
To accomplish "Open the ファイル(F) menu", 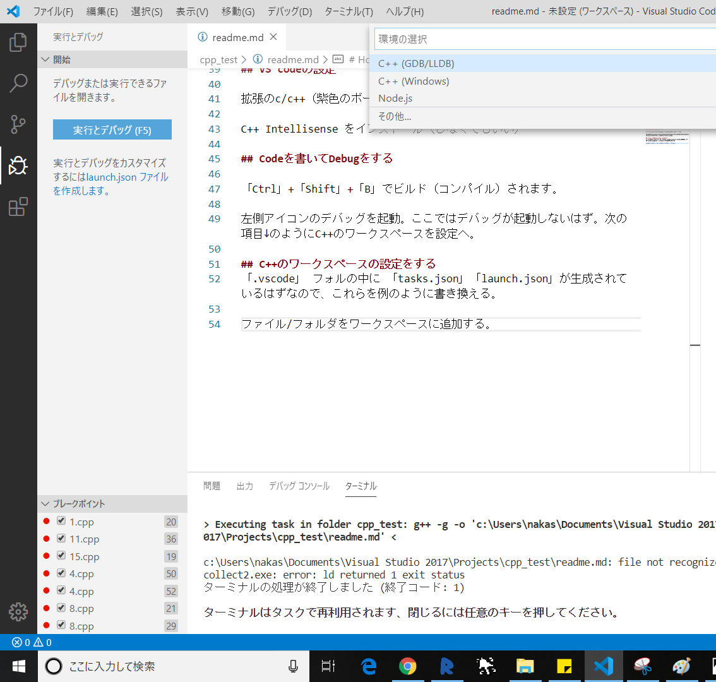I will [x=53, y=11].
